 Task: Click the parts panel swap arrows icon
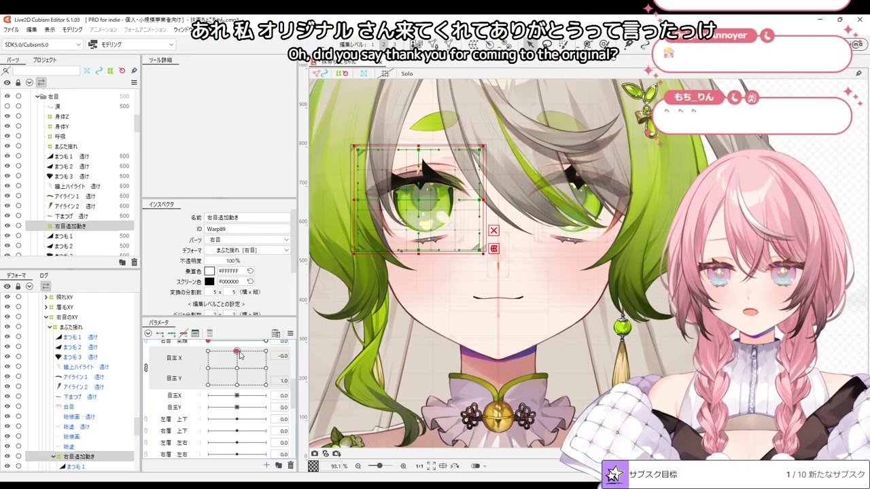[41, 82]
